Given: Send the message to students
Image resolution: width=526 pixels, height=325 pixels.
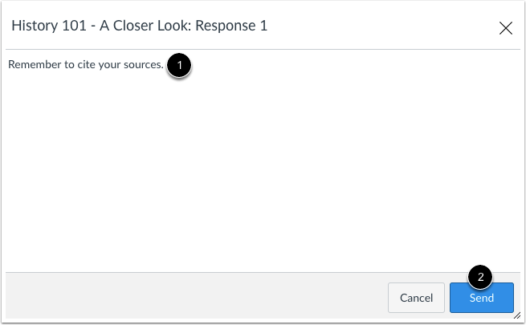Looking at the screenshot, I should [481, 298].
